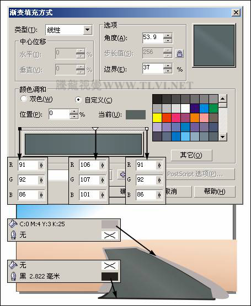The height and width of the screenshot is (306, 251).
Task: Click the outline pen icon beside 黑 2.822 毫米
Action: click(x=13, y=276)
